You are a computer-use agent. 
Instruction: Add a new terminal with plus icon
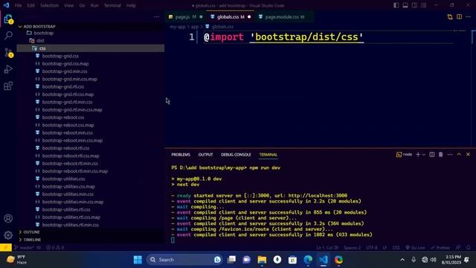point(418,154)
